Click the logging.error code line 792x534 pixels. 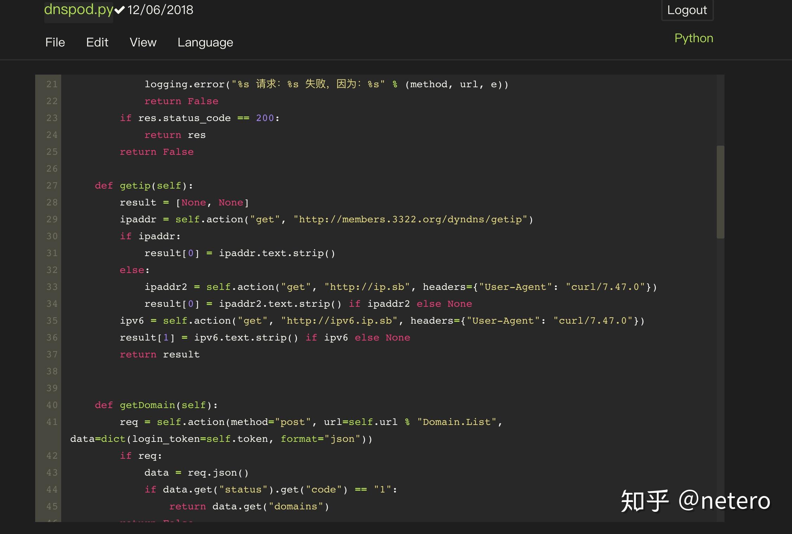click(326, 84)
